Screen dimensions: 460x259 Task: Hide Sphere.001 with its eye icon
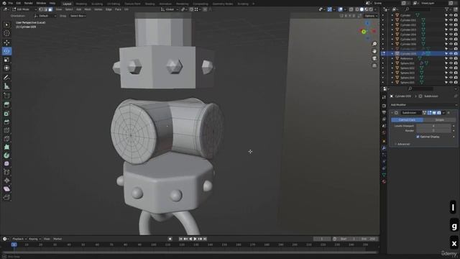point(451,63)
